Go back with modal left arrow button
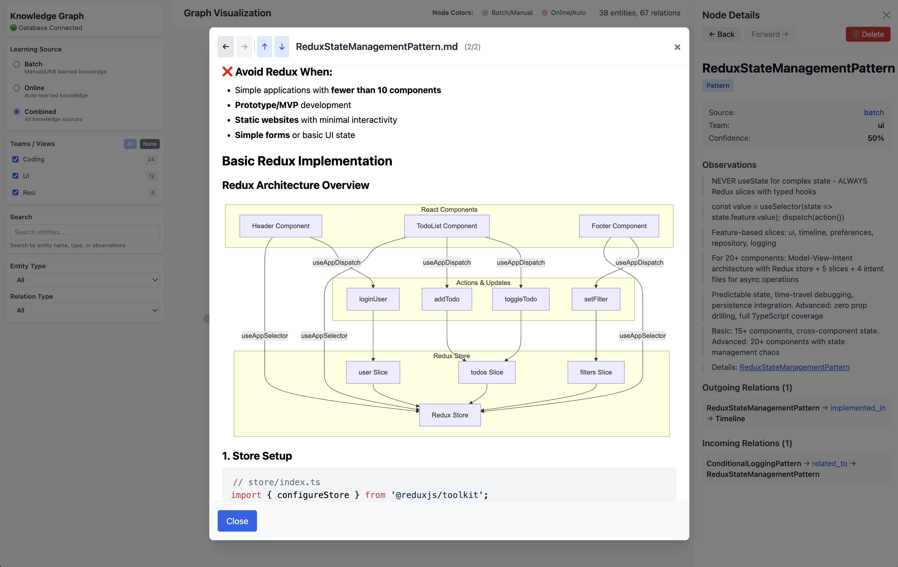The image size is (898, 567). coord(226,47)
